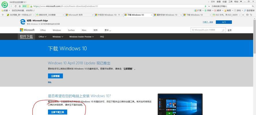Expand the 收藏 favorites dropdown arrow
The width and height of the screenshot is (256, 115).
tap(9, 10)
